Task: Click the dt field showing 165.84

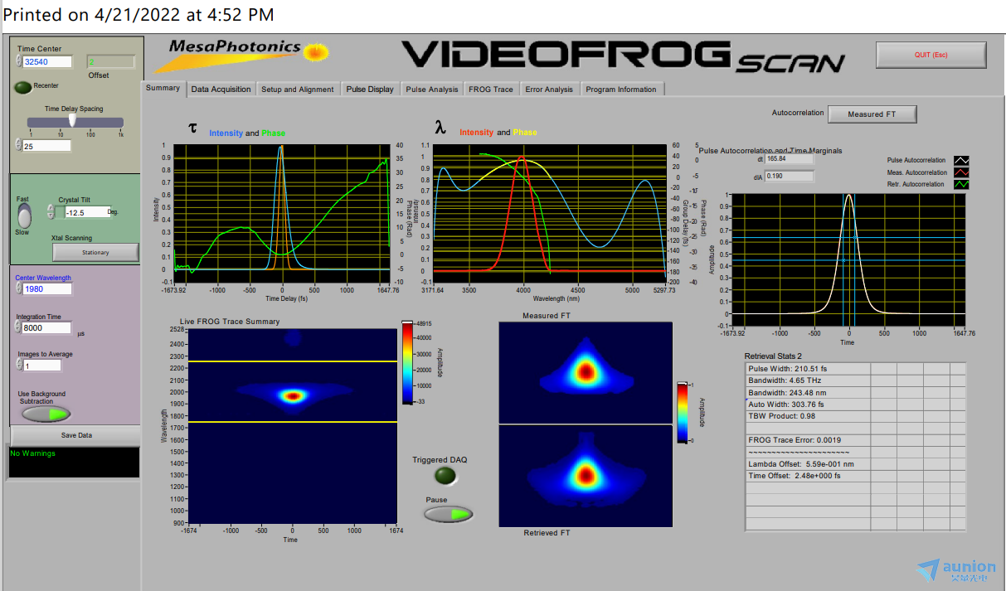Action: pos(790,158)
